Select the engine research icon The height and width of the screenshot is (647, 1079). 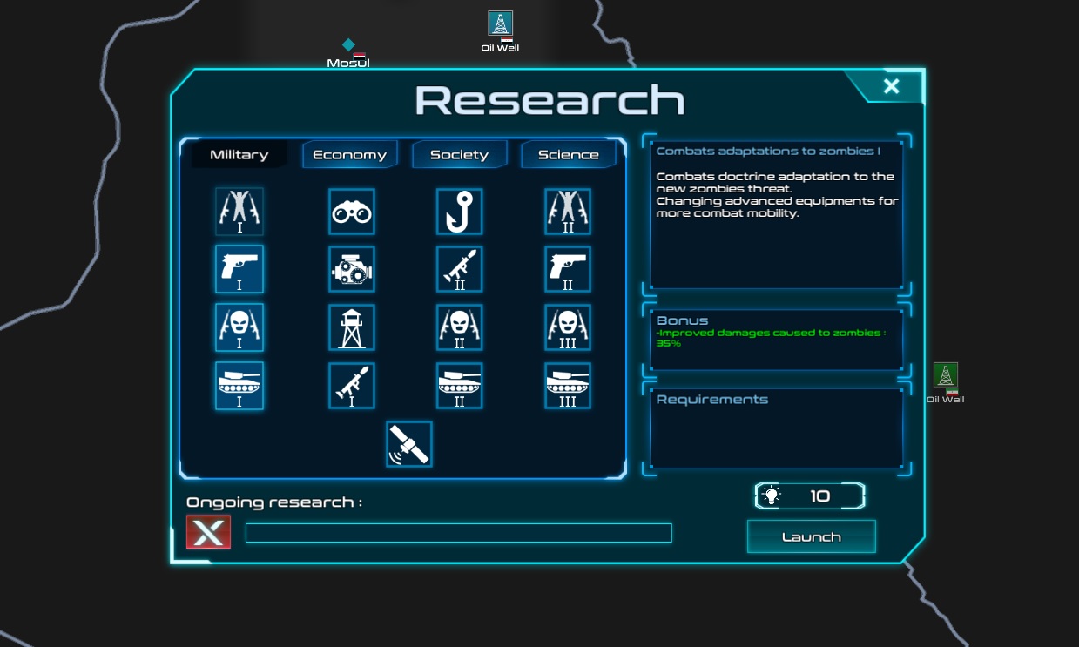tap(352, 269)
